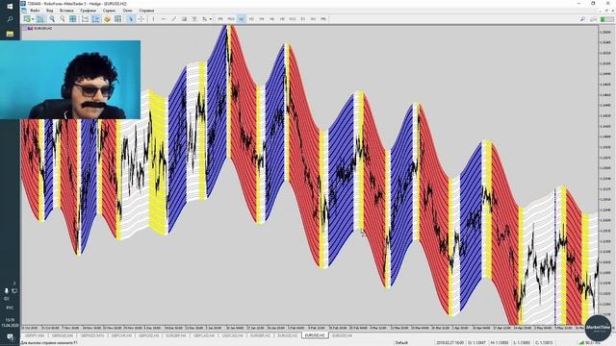Image resolution: width=616 pixels, height=346 pixels.
Task: Select the crosshair tool
Action: tap(141, 19)
